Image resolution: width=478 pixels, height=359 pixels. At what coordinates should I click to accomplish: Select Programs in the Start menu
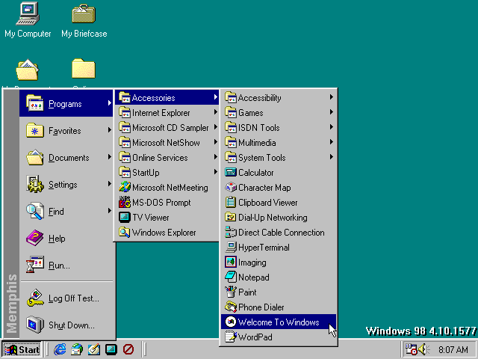(66, 103)
